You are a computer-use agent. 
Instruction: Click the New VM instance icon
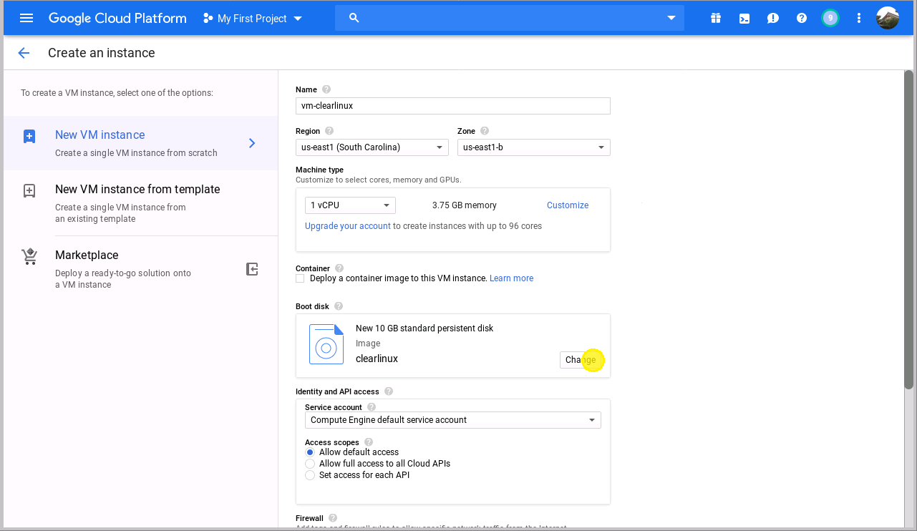29,136
